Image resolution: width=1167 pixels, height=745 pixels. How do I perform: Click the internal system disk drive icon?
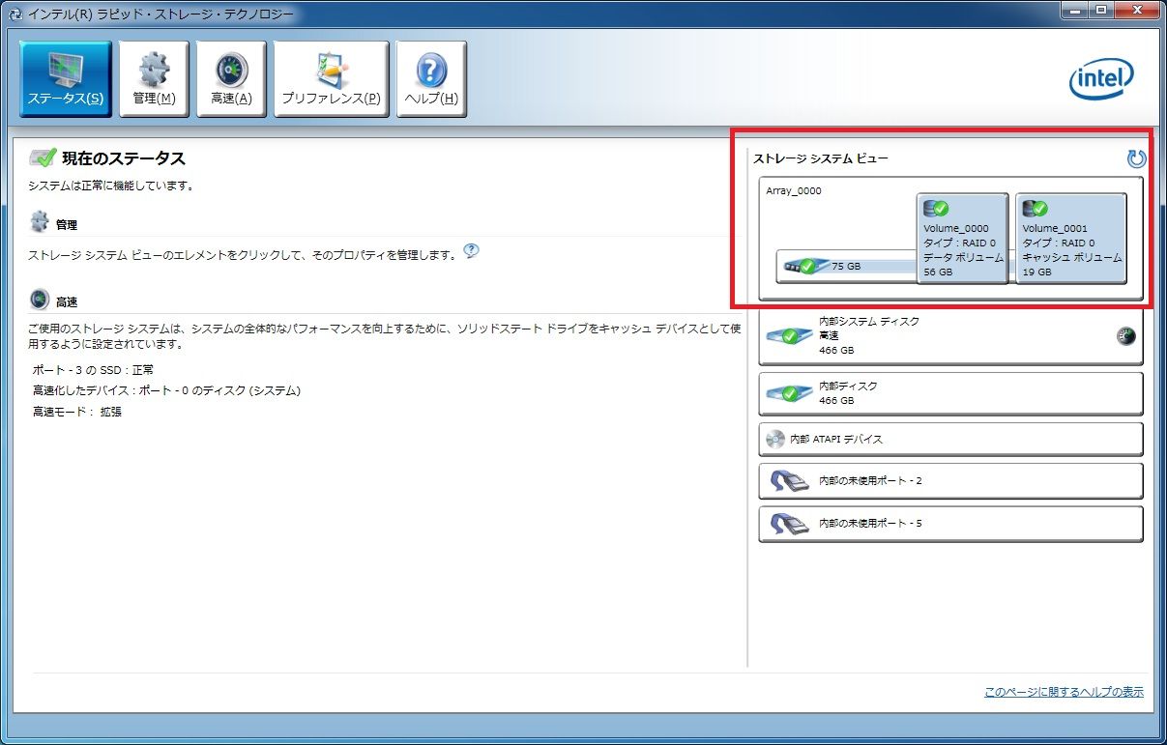[789, 336]
